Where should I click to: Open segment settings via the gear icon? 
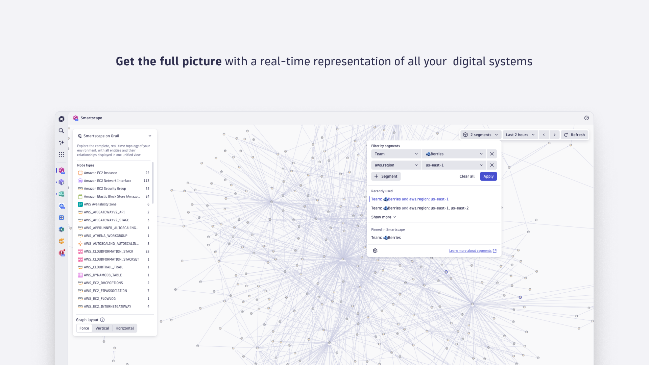tap(375, 250)
